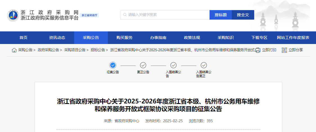Open the 资讯动态 navigation menu
Screen dimensions: 316x132
pos(57,38)
